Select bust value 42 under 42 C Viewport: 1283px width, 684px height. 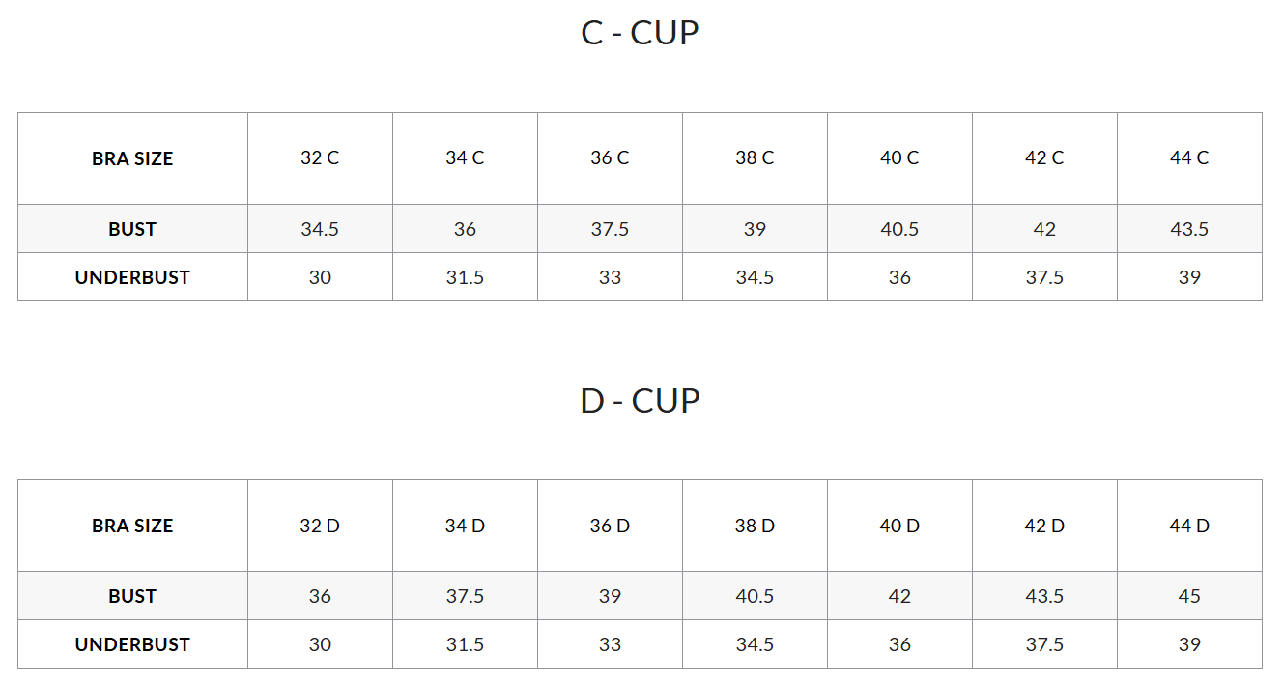coord(1044,229)
